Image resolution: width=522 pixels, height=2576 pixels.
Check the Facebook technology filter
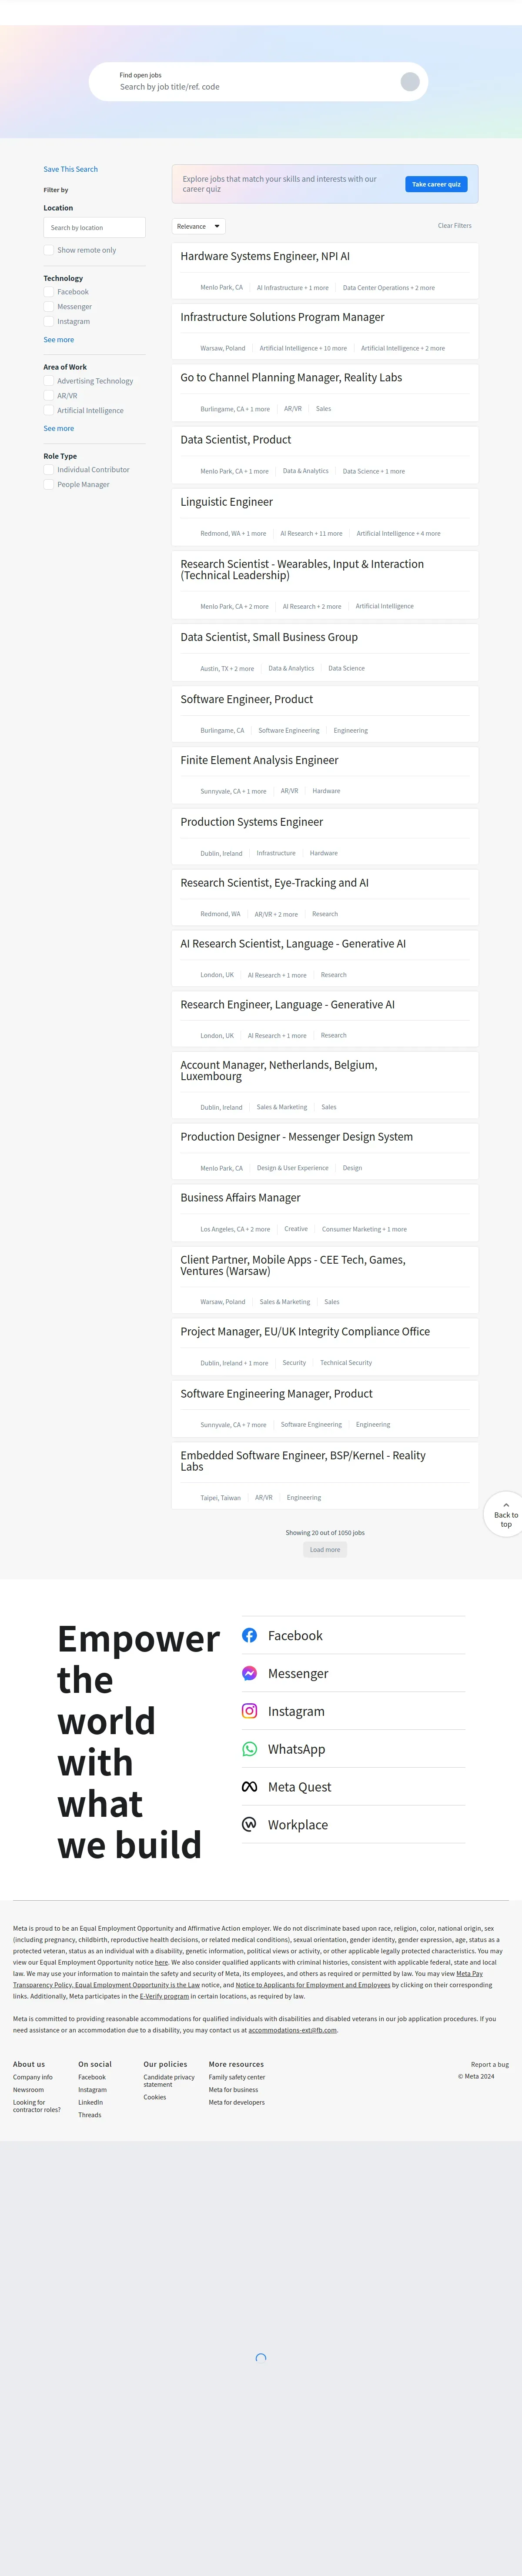pos(48,292)
